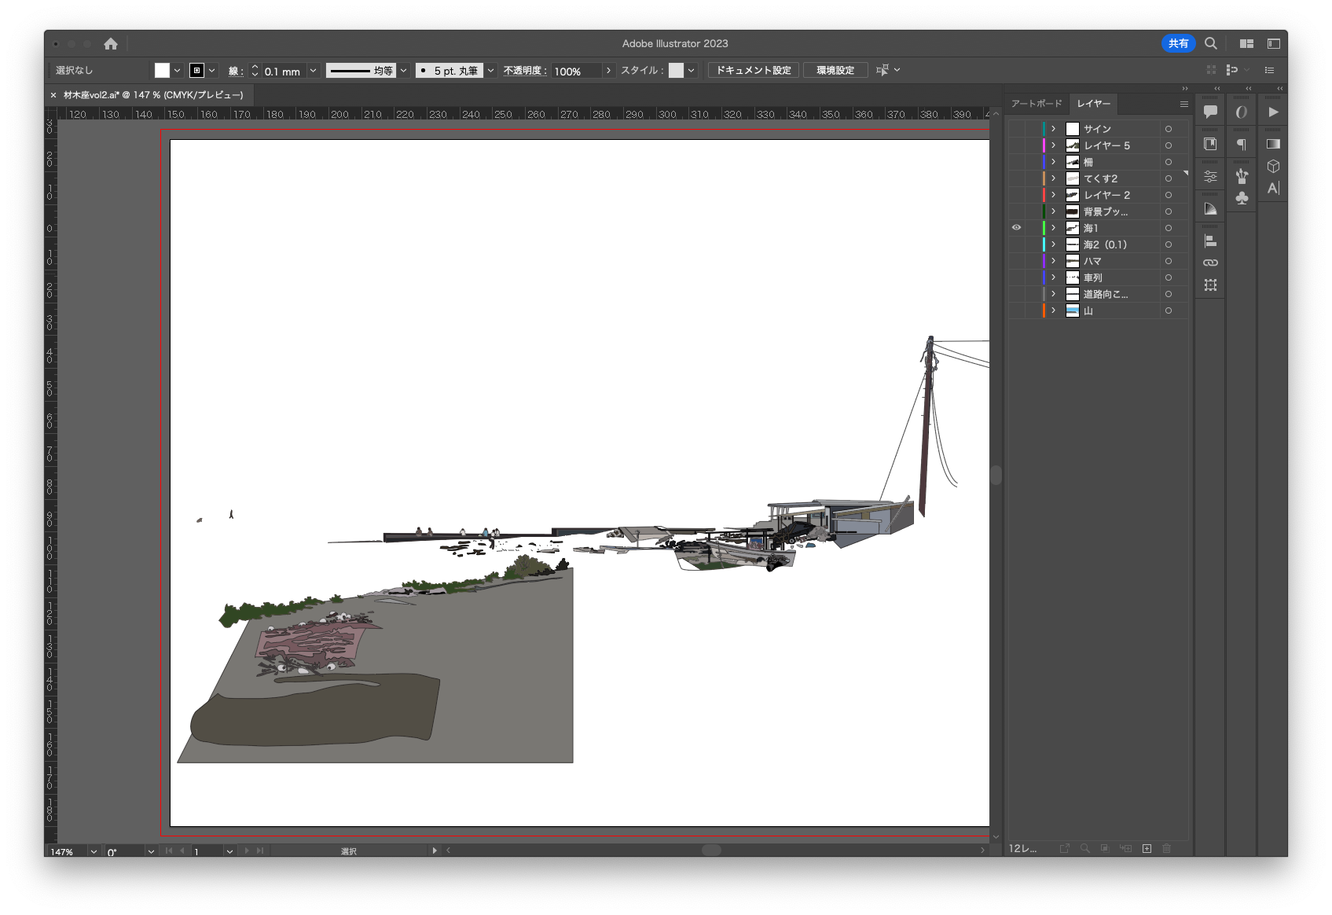The width and height of the screenshot is (1332, 915).
Task: Select the 材木座vol2.ai document tab
Action: [x=153, y=95]
